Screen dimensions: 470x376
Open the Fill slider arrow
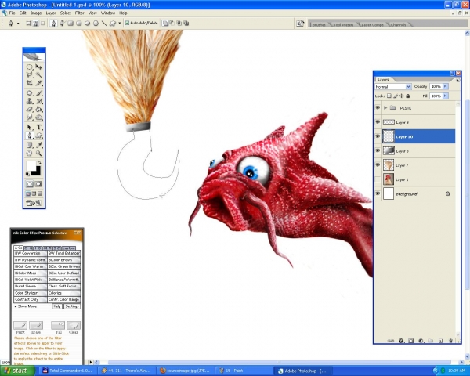coord(445,96)
